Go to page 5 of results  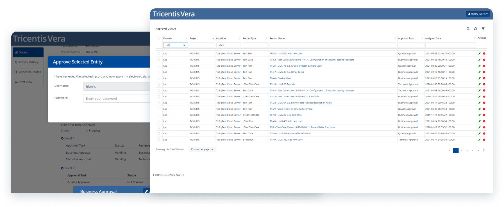coord(478,150)
